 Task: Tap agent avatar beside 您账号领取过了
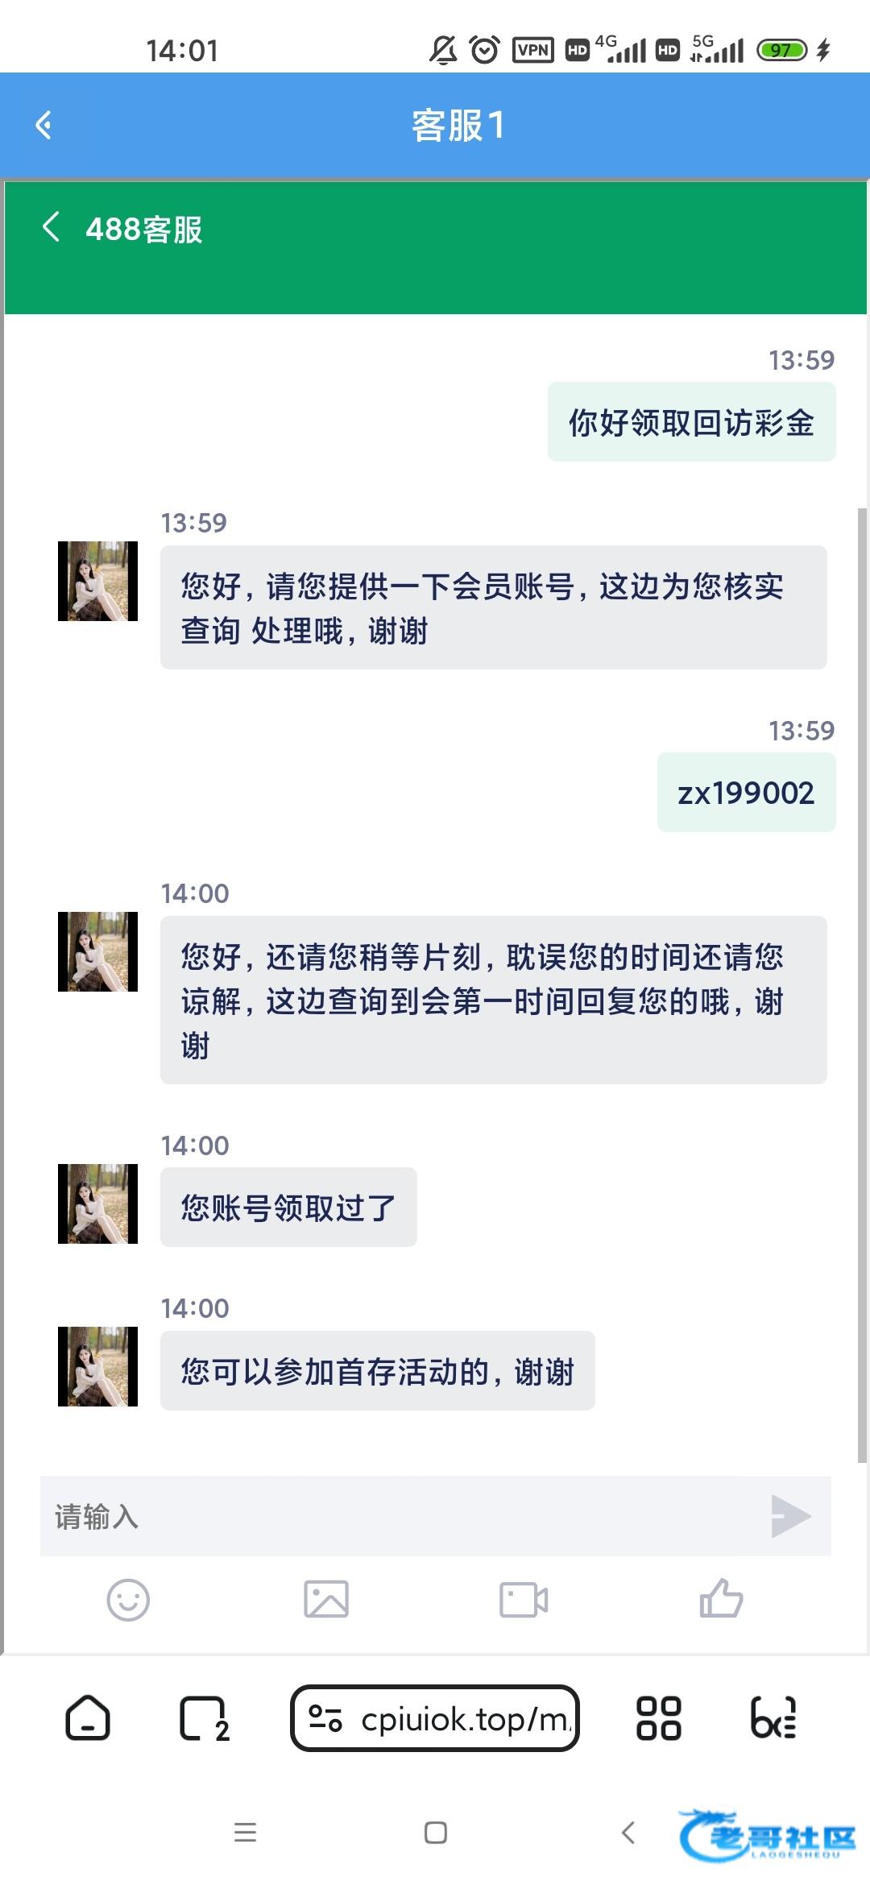97,1203
